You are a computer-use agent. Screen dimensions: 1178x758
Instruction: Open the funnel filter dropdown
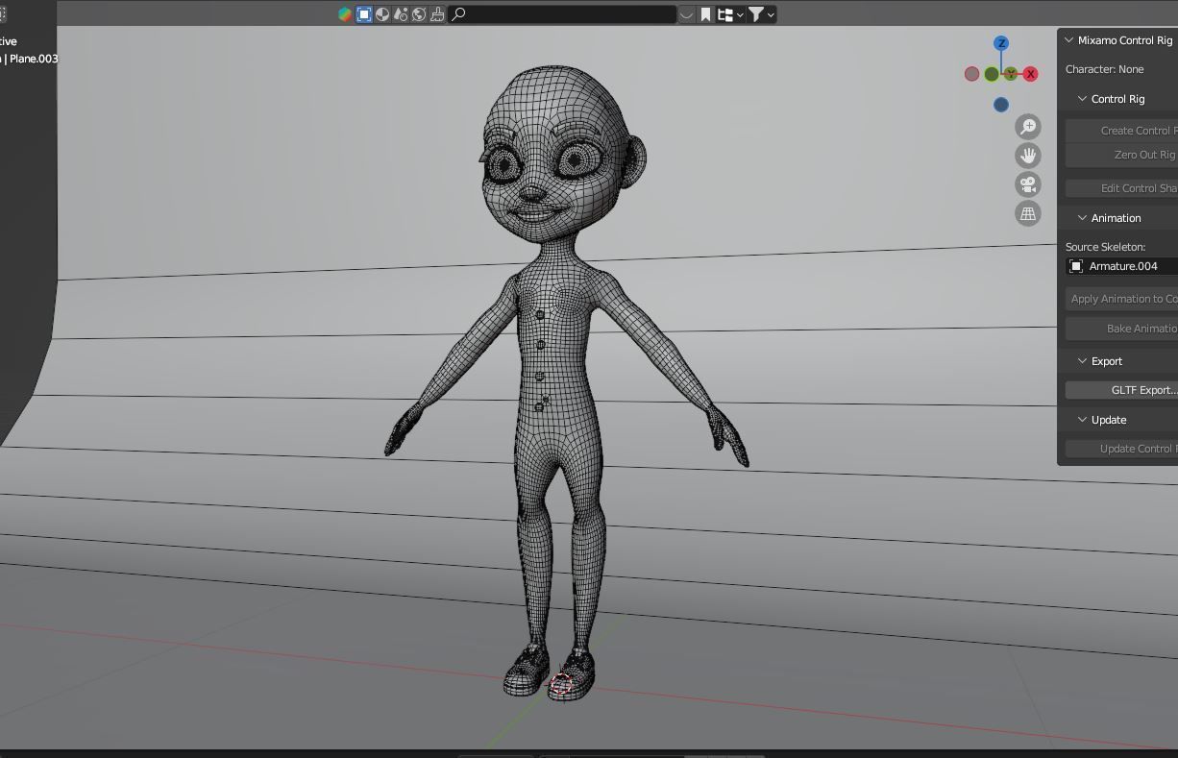pos(762,14)
